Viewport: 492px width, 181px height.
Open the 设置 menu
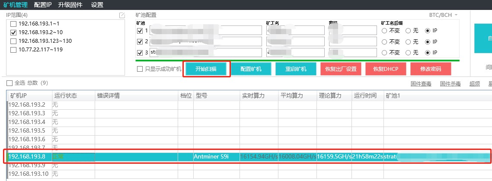click(x=97, y=5)
